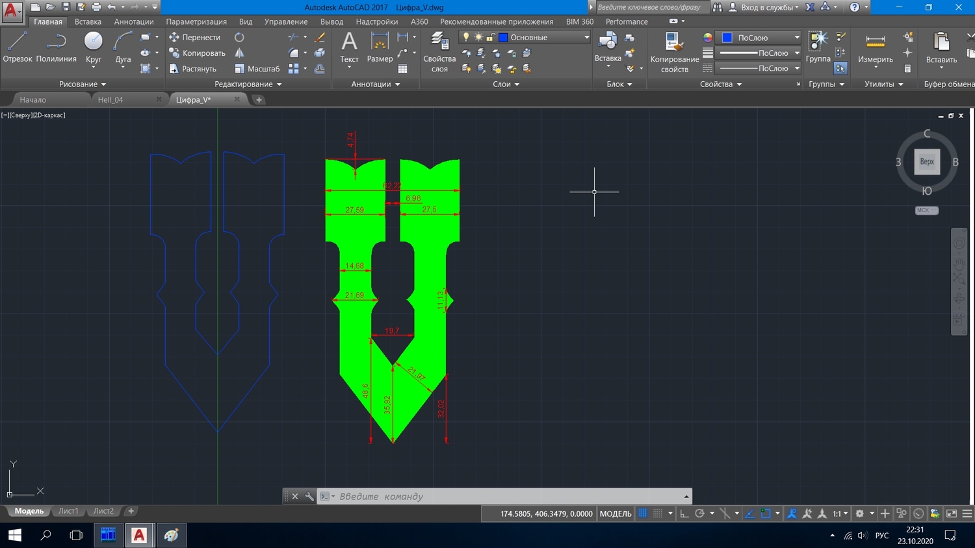Expand the Редактирование panel
Screen dimensions: 975x548
coord(248,84)
